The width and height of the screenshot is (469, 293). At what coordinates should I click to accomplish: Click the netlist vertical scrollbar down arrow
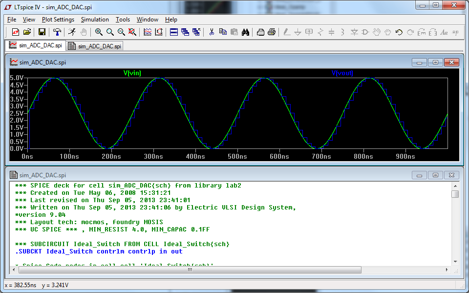(x=455, y=261)
